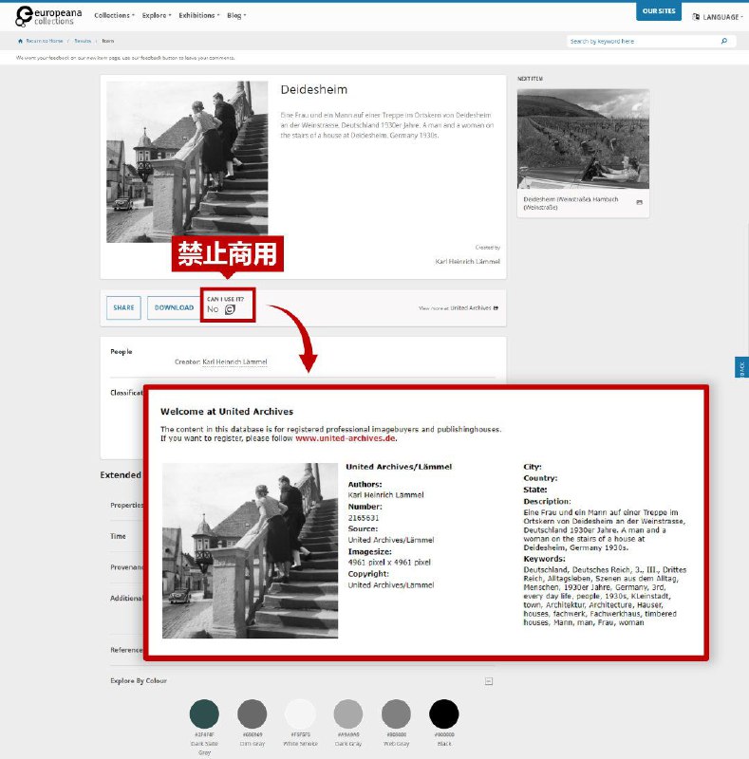Click the DOWNLOAD button

(174, 307)
